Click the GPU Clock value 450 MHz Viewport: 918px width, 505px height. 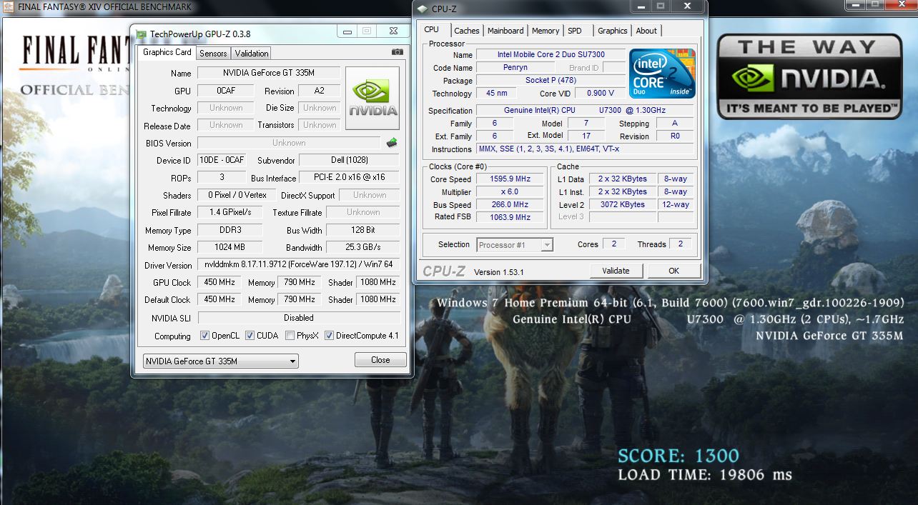pos(220,282)
